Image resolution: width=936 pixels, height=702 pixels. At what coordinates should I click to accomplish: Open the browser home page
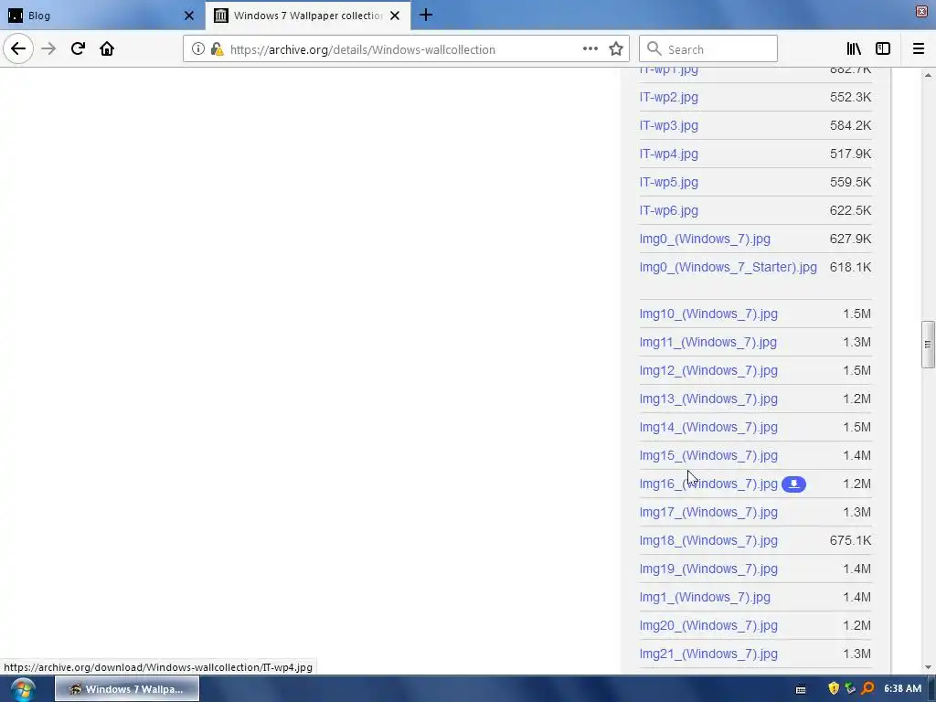(107, 49)
